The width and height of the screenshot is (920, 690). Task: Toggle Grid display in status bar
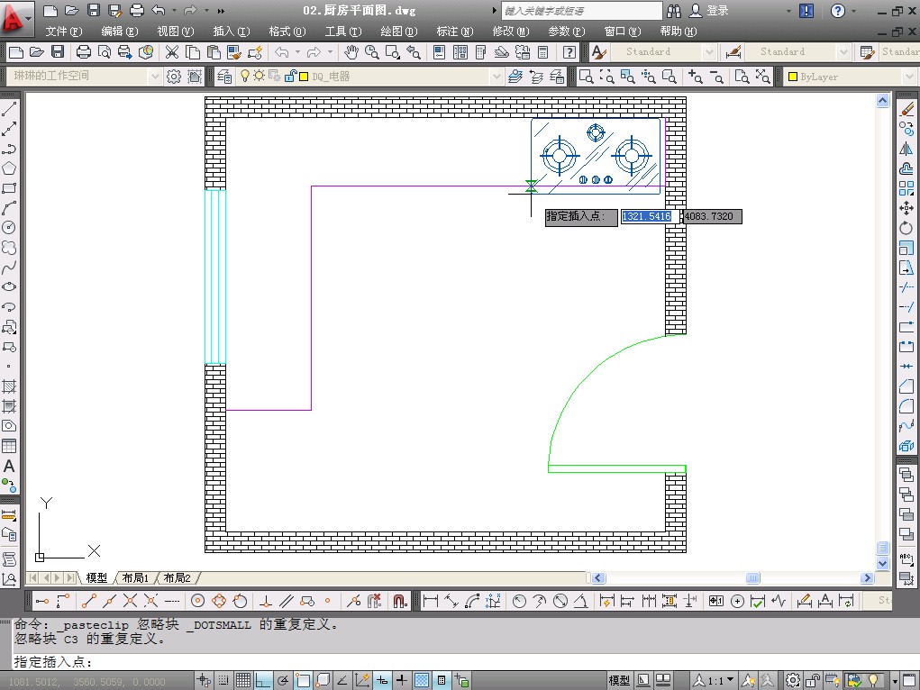coord(242,681)
